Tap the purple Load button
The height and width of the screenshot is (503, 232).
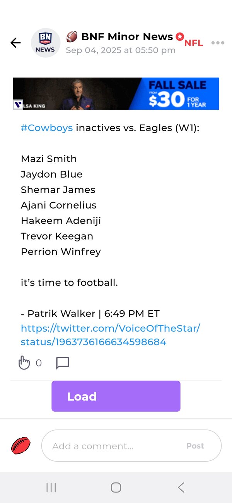[x=116, y=396]
